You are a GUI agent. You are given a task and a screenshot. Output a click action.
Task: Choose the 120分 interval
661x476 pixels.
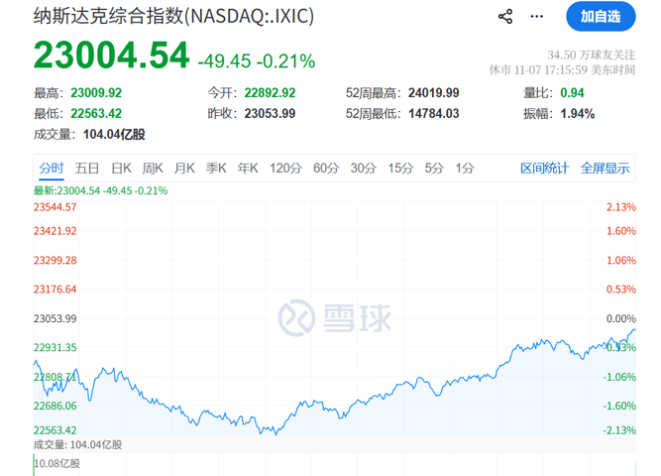285,168
